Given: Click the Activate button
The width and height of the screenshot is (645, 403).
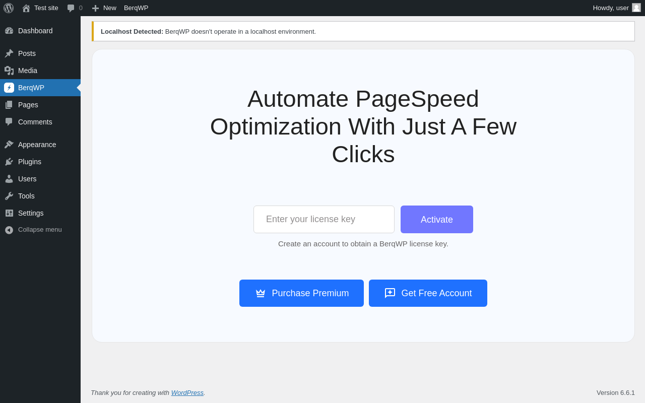Looking at the screenshot, I should [437, 220].
